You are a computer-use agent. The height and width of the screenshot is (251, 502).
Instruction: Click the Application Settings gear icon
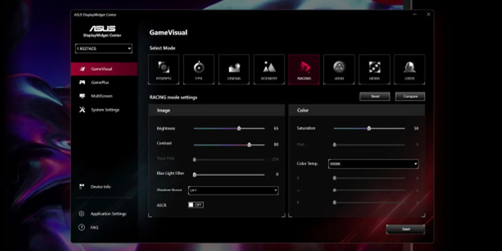point(82,213)
